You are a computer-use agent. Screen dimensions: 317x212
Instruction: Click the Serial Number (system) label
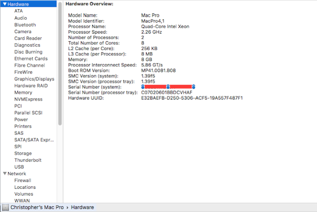95,87
